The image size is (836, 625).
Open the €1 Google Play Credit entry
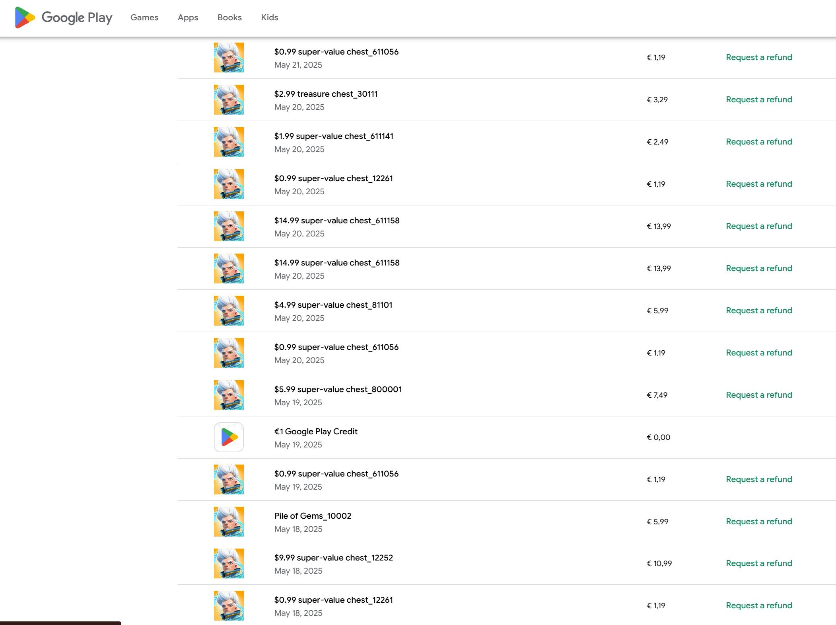316,432
